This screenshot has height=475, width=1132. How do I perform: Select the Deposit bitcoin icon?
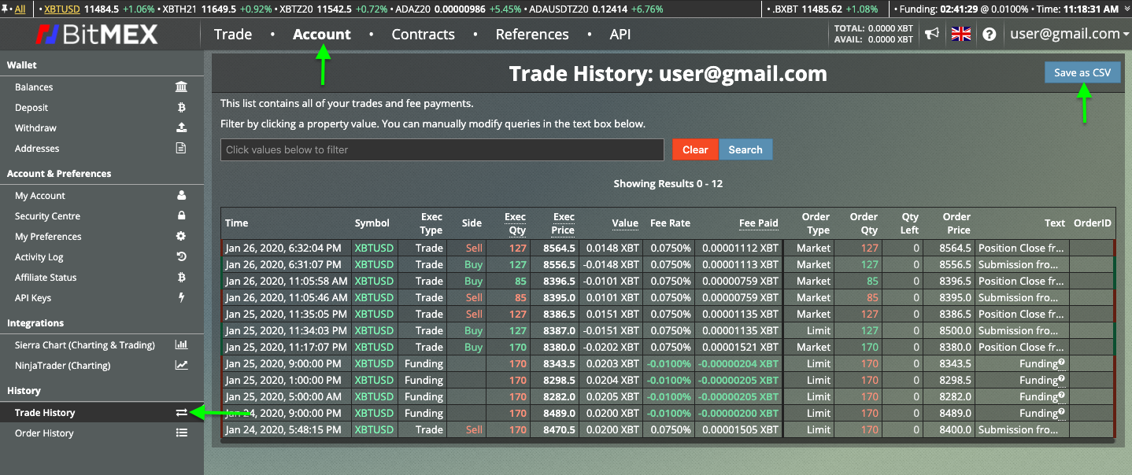coord(181,108)
